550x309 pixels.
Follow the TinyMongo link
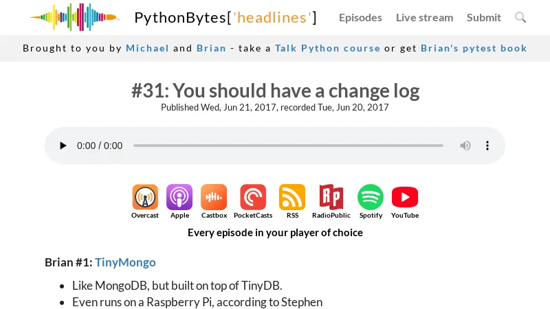pos(125,262)
